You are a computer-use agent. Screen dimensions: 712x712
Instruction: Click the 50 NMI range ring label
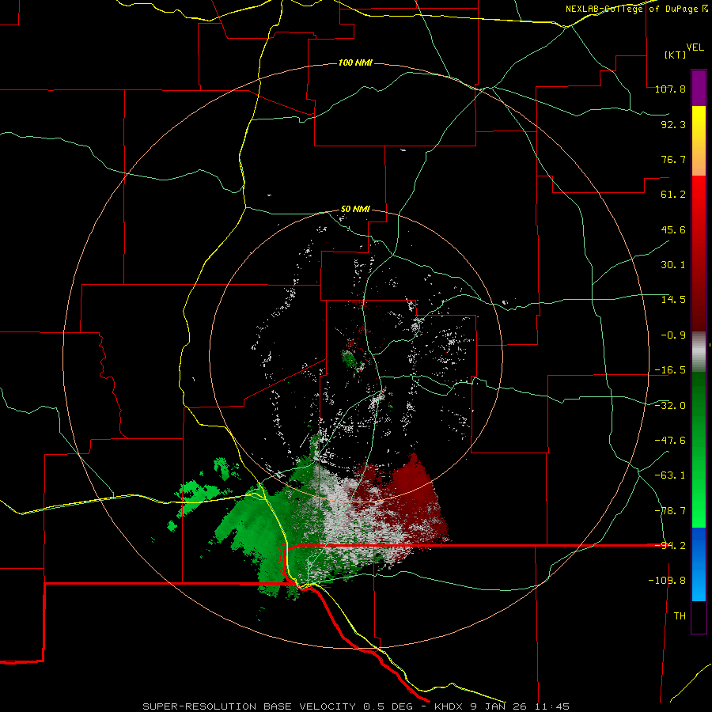355,210
